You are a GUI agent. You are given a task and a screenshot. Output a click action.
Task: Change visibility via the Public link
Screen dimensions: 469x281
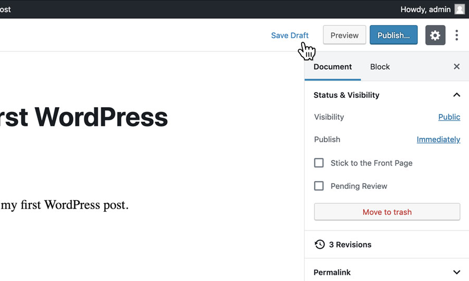click(x=449, y=117)
